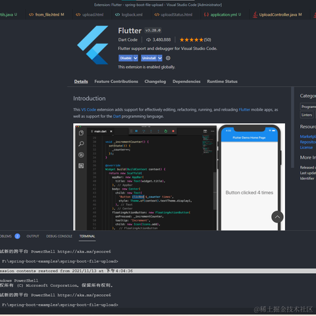Open the VS Code link in introduction

[x=89, y=109]
